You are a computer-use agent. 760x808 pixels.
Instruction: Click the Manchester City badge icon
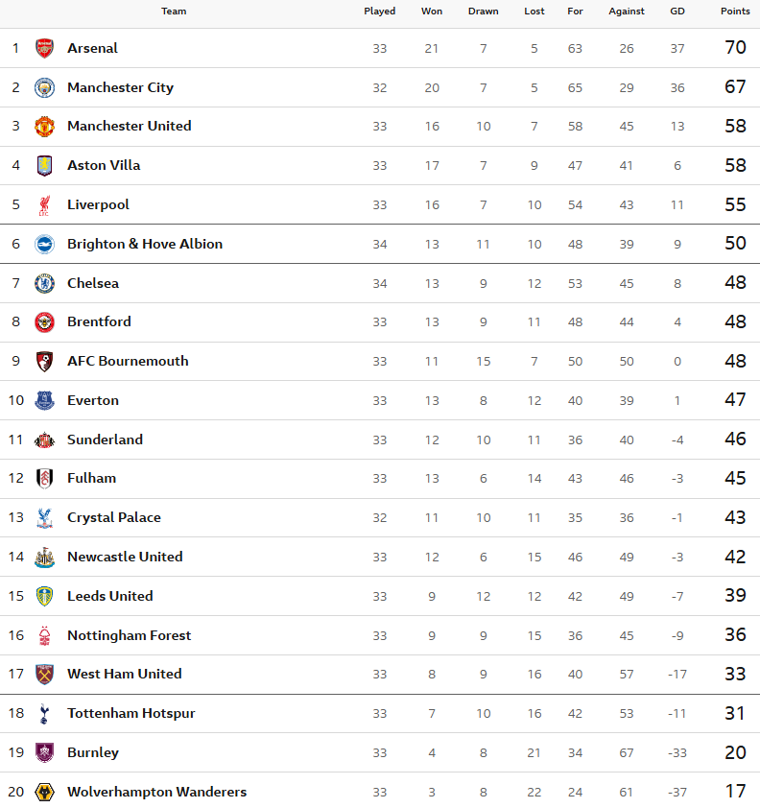click(x=44, y=87)
